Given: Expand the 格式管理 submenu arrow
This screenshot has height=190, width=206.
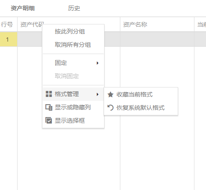Looking at the screenshot, I should [98, 94].
